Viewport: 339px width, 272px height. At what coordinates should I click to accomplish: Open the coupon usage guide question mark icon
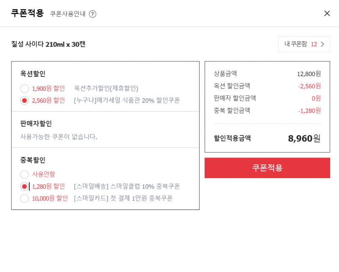click(x=92, y=14)
